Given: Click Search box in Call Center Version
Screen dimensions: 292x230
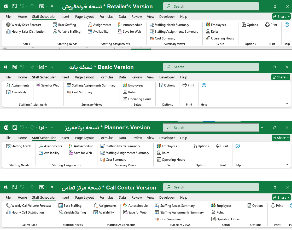Looking at the screenshot, I should tap(211, 187).
